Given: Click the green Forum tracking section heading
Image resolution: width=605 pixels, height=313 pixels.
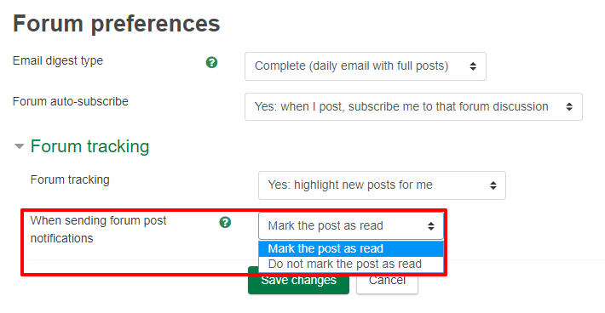Looking at the screenshot, I should (x=90, y=146).
